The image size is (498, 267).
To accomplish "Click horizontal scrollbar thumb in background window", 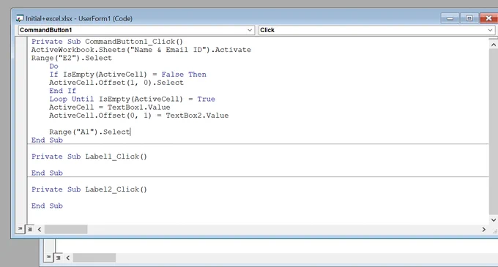I will click(x=94, y=257).
